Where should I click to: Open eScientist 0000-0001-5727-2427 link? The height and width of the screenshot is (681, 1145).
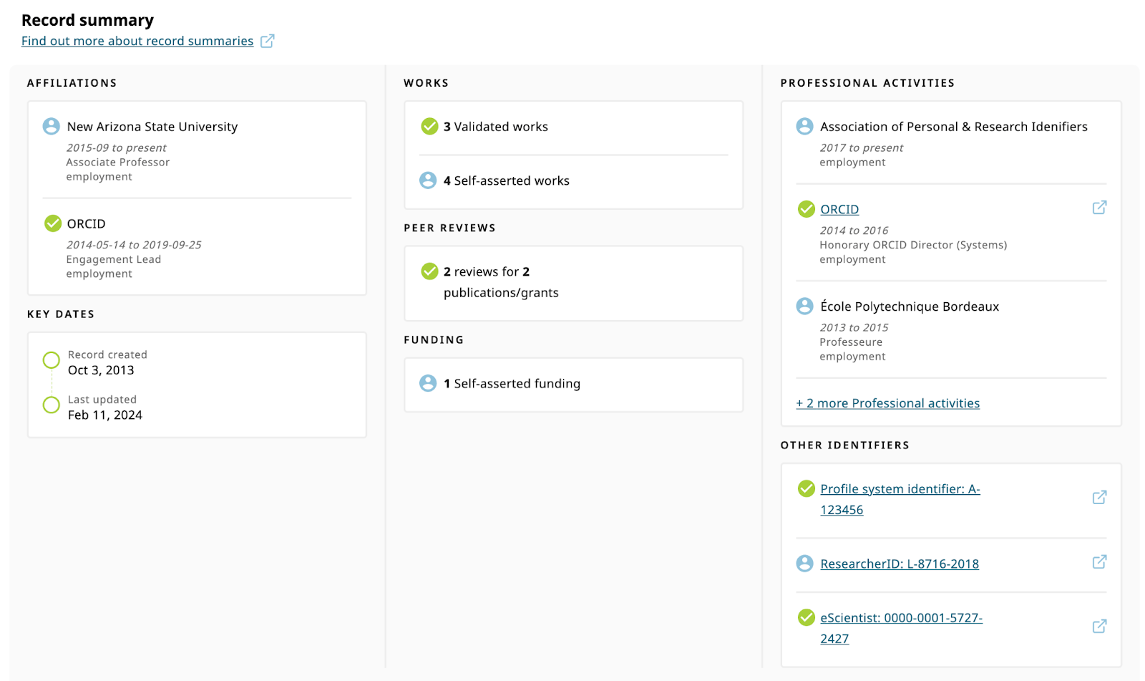pyautogui.click(x=901, y=618)
